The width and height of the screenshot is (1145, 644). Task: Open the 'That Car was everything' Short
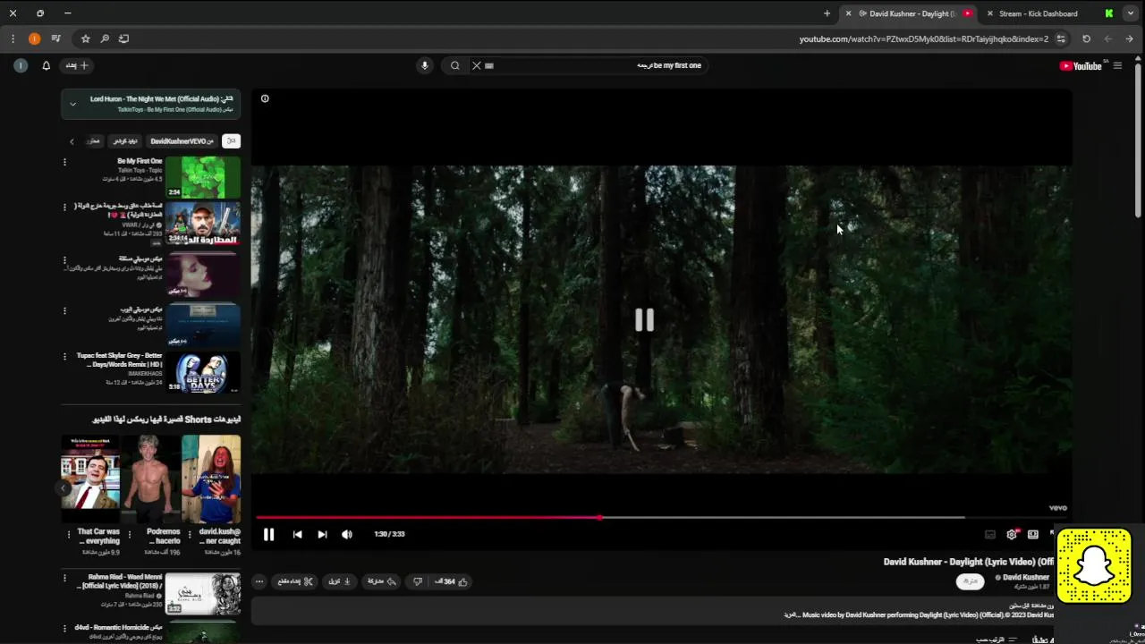click(90, 479)
